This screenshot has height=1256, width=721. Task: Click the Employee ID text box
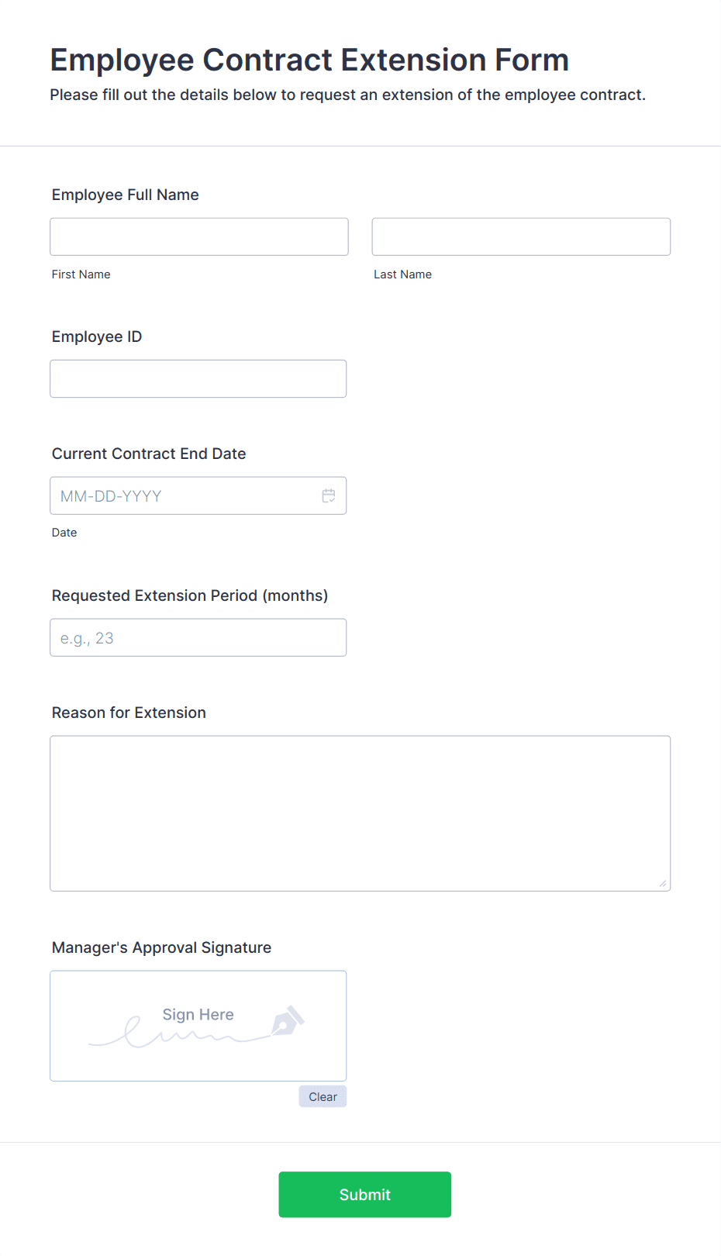(x=198, y=378)
